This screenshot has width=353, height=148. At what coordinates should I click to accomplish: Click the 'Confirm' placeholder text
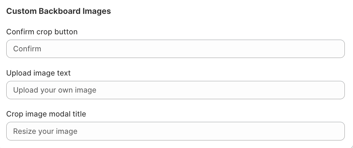point(27,49)
